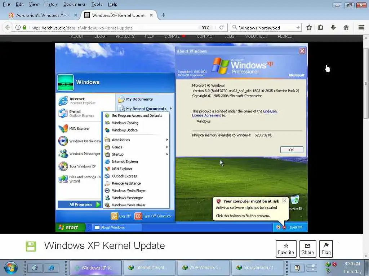The width and height of the screenshot is (369, 276).
Task: Click the red shield security tray icon
Action: [x=334, y=264]
